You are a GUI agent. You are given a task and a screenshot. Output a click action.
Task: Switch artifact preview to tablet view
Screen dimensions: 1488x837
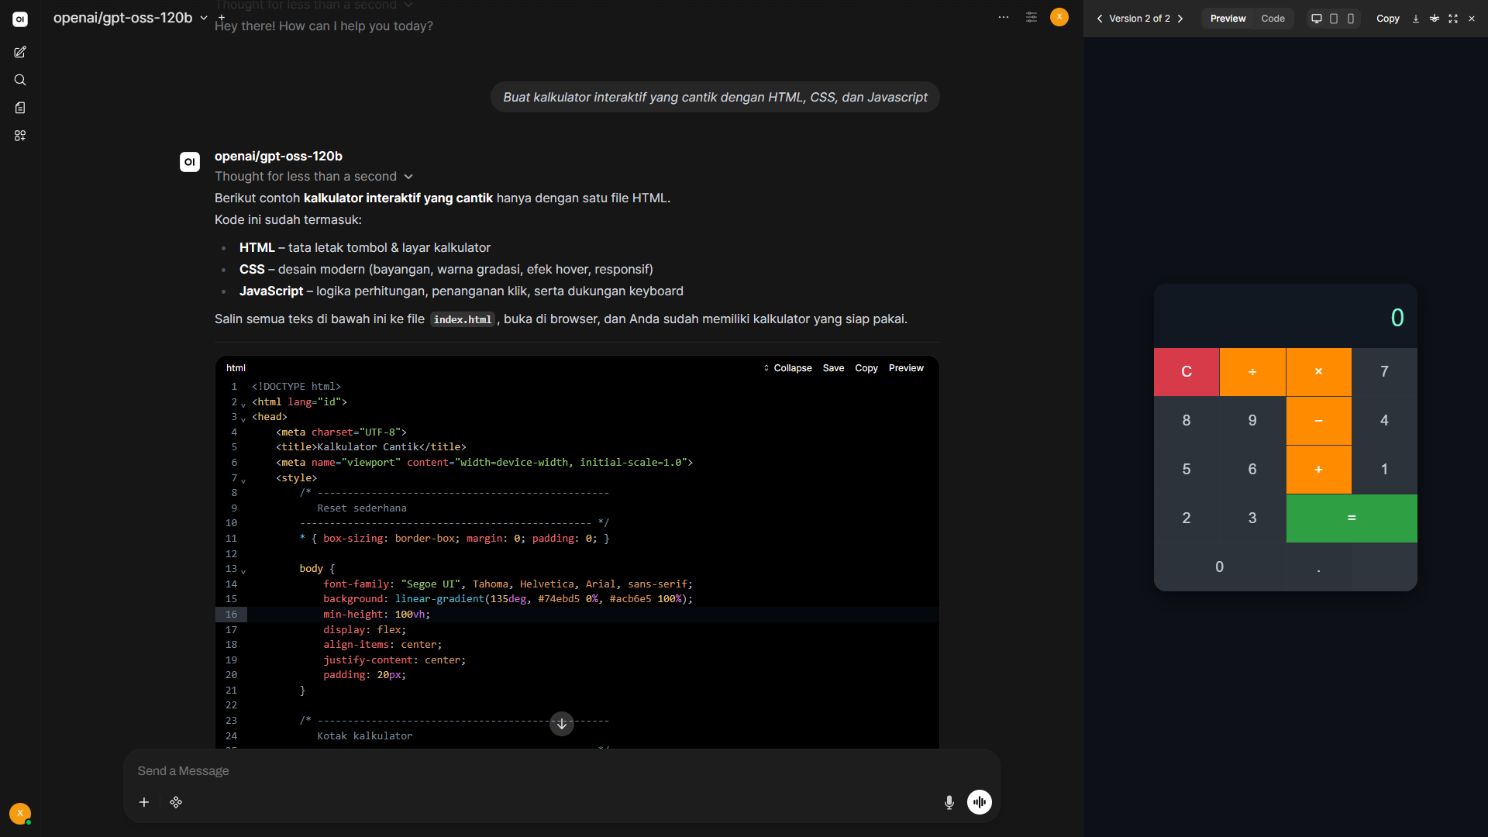pyautogui.click(x=1334, y=19)
